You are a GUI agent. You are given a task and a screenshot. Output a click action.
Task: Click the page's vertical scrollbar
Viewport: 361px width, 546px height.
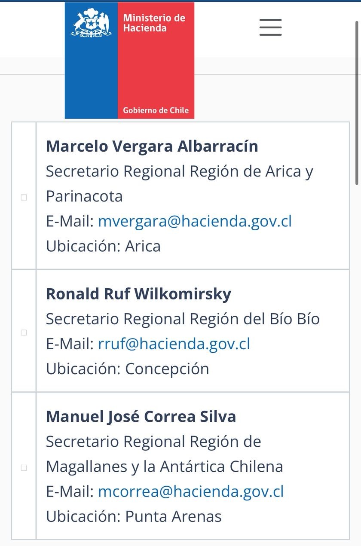(357, 103)
